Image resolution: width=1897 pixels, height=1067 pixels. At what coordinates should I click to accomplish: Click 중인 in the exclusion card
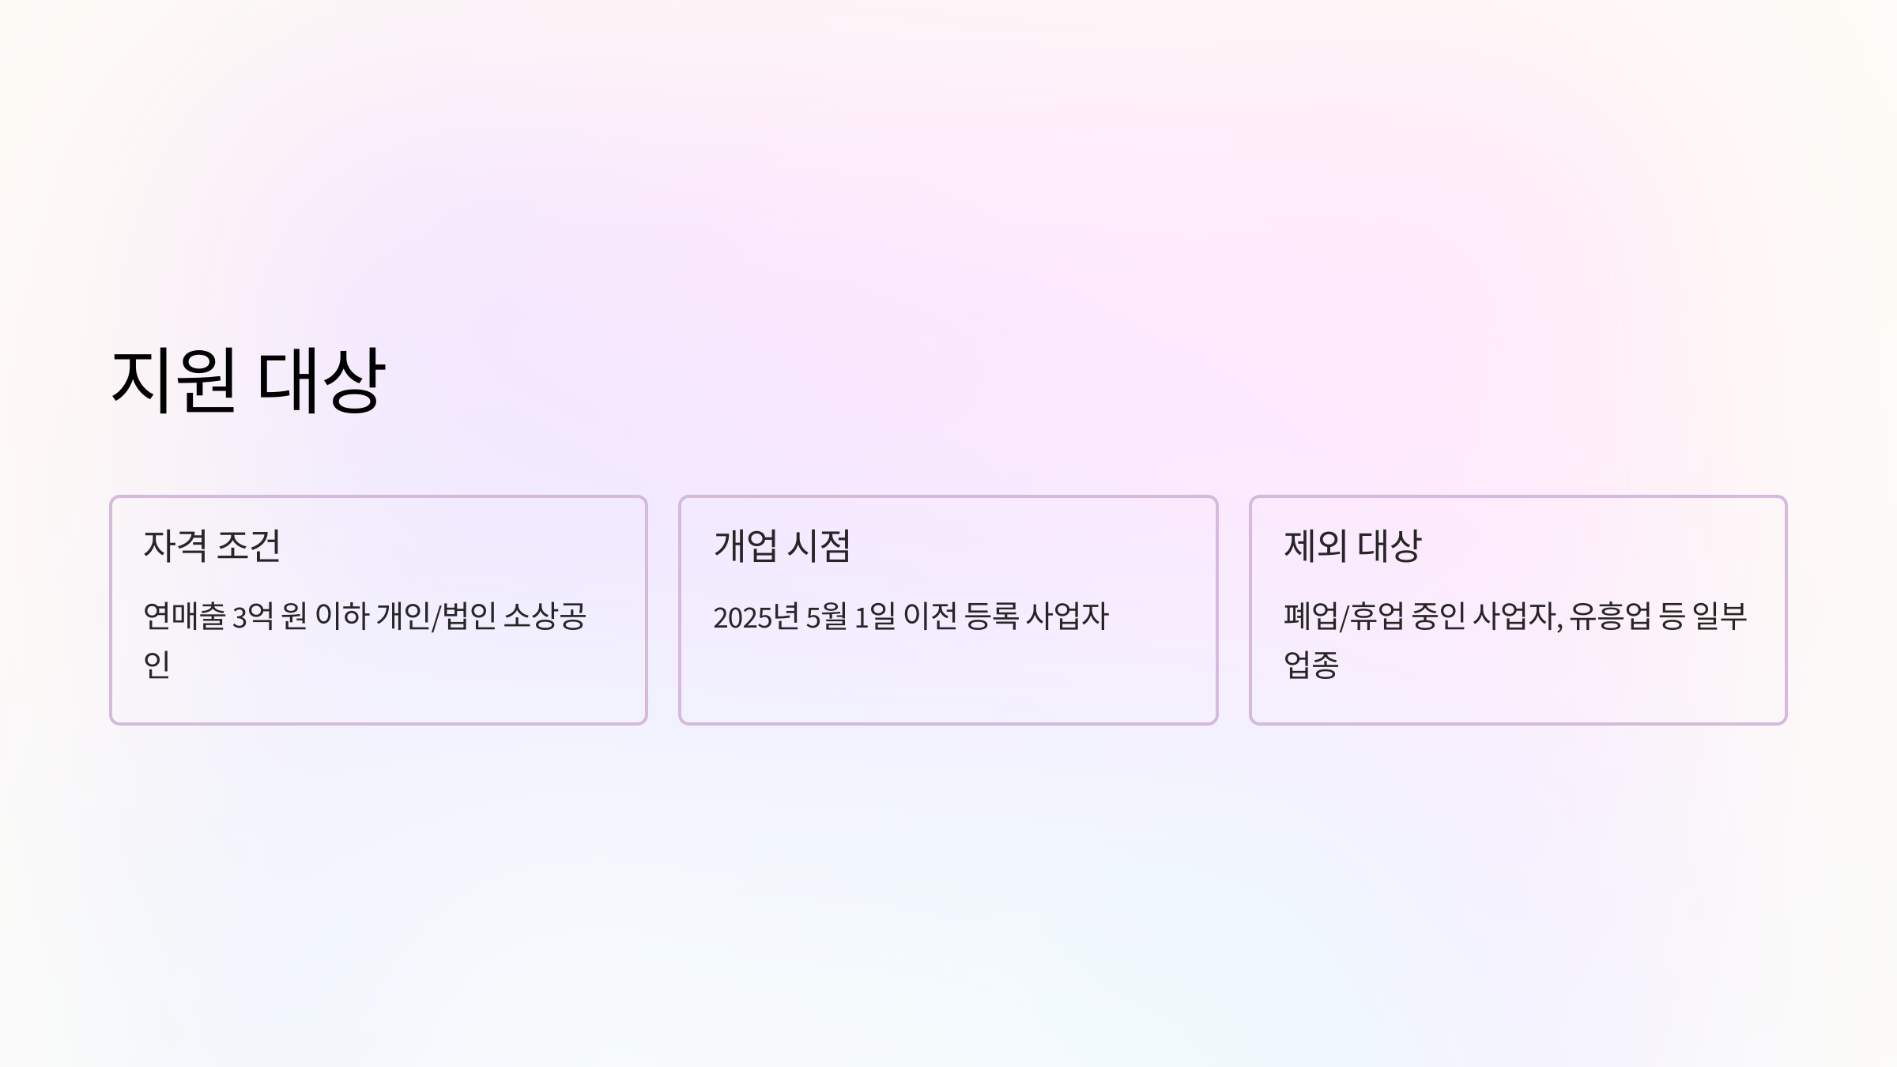tap(1439, 616)
